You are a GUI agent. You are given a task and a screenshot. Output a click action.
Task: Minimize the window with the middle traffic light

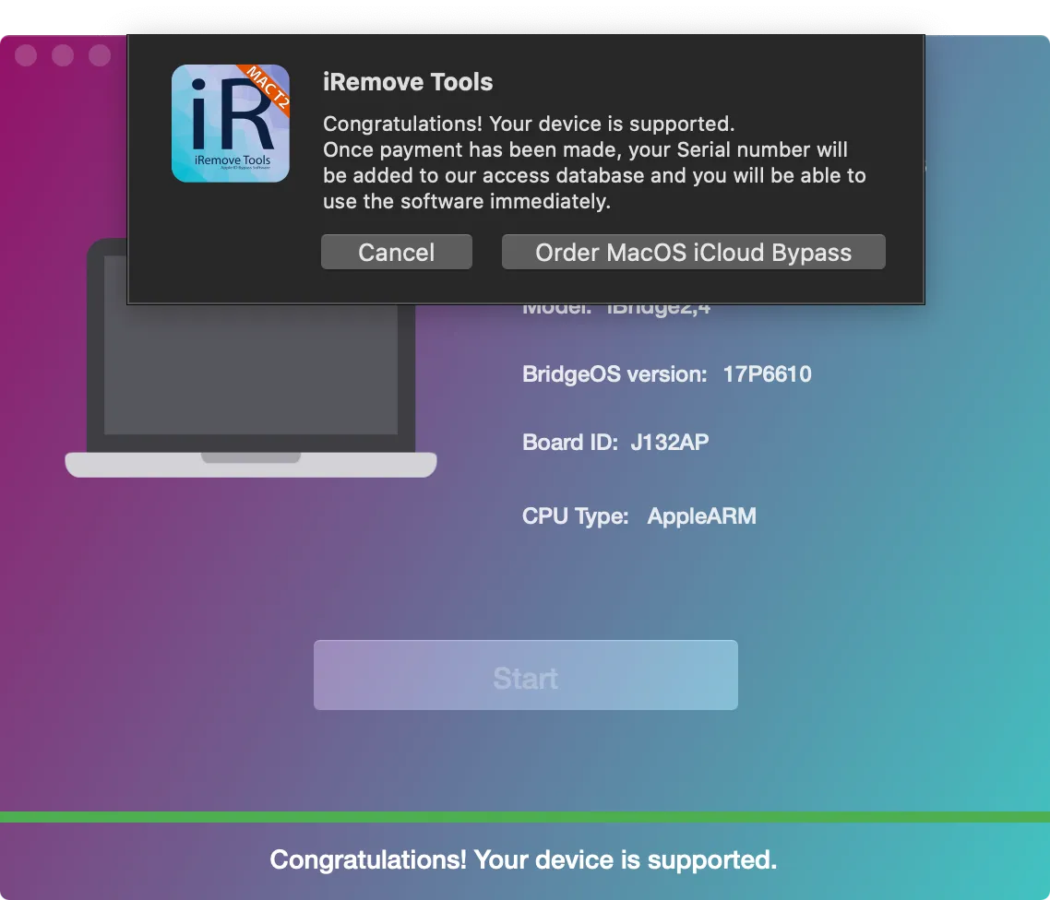(x=63, y=55)
